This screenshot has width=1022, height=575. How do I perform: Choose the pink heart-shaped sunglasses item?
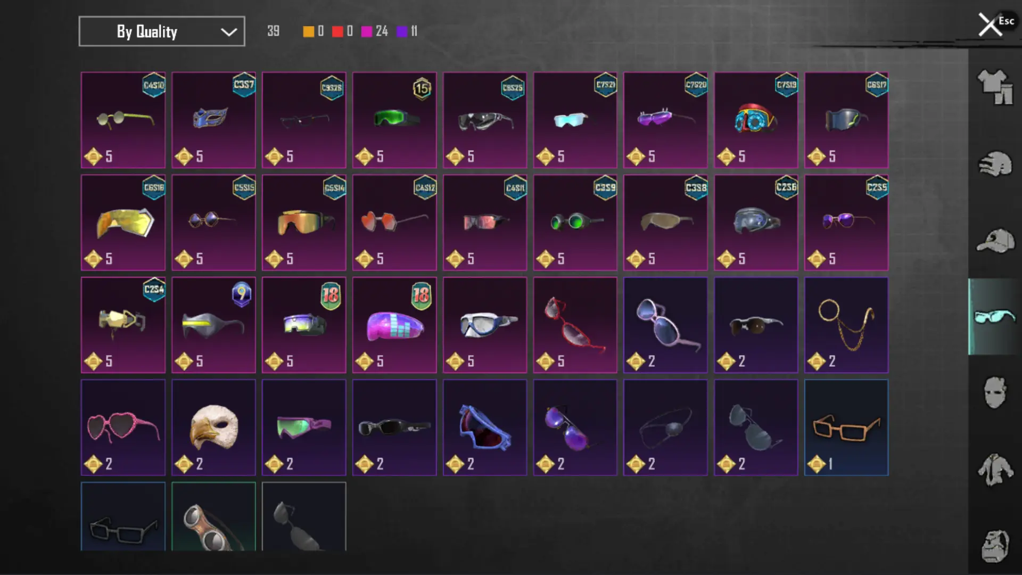123,428
